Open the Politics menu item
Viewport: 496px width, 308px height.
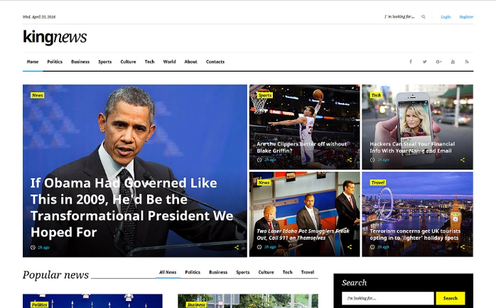(x=55, y=62)
